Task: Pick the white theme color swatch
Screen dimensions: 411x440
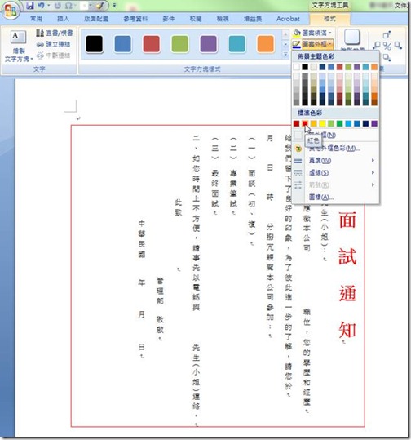Action: click(296, 67)
